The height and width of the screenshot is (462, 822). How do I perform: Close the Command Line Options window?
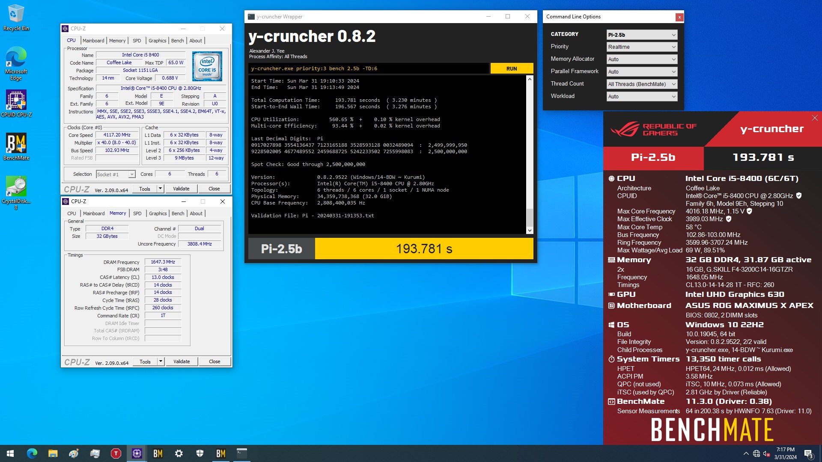pyautogui.click(x=679, y=17)
